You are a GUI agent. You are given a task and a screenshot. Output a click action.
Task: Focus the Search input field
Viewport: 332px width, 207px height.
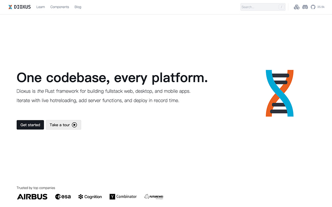[263, 7]
